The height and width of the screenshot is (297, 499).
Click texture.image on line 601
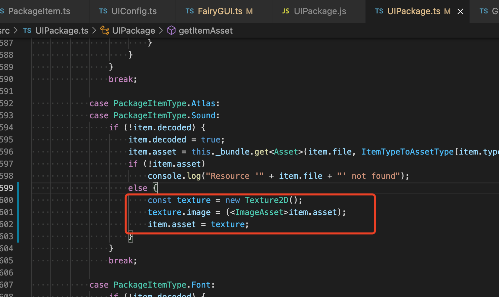tap(179, 212)
